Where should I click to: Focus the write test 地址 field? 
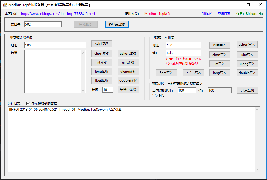183,45
